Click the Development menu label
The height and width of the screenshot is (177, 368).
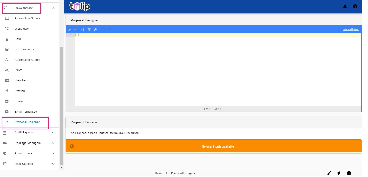(x=24, y=8)
